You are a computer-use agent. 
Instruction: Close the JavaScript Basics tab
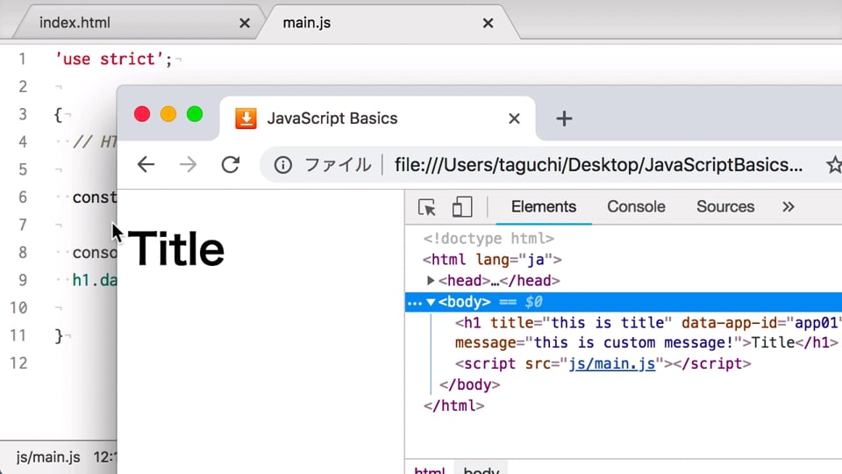pyautogui.click(x=514, y=118)
